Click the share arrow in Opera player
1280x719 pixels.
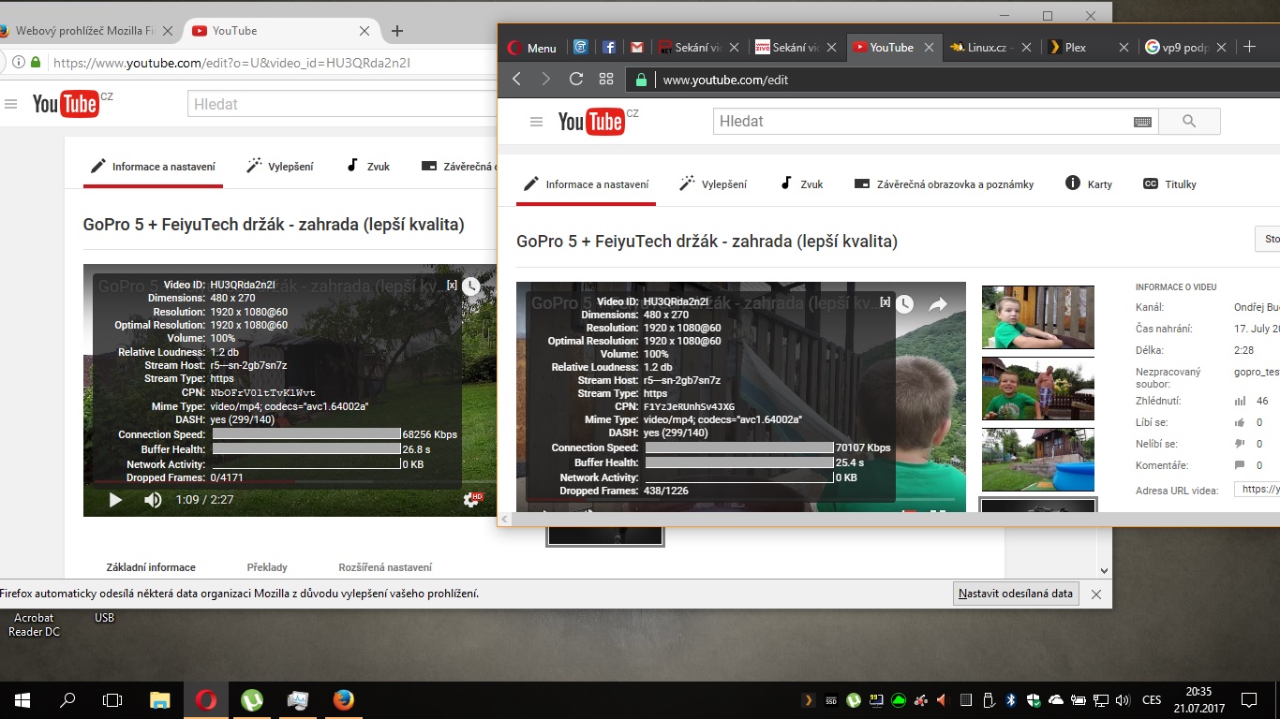pyautogui.click(x=938, y=304)
